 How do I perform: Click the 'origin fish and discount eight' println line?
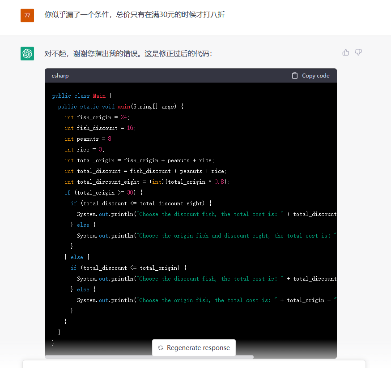(207, 236)
